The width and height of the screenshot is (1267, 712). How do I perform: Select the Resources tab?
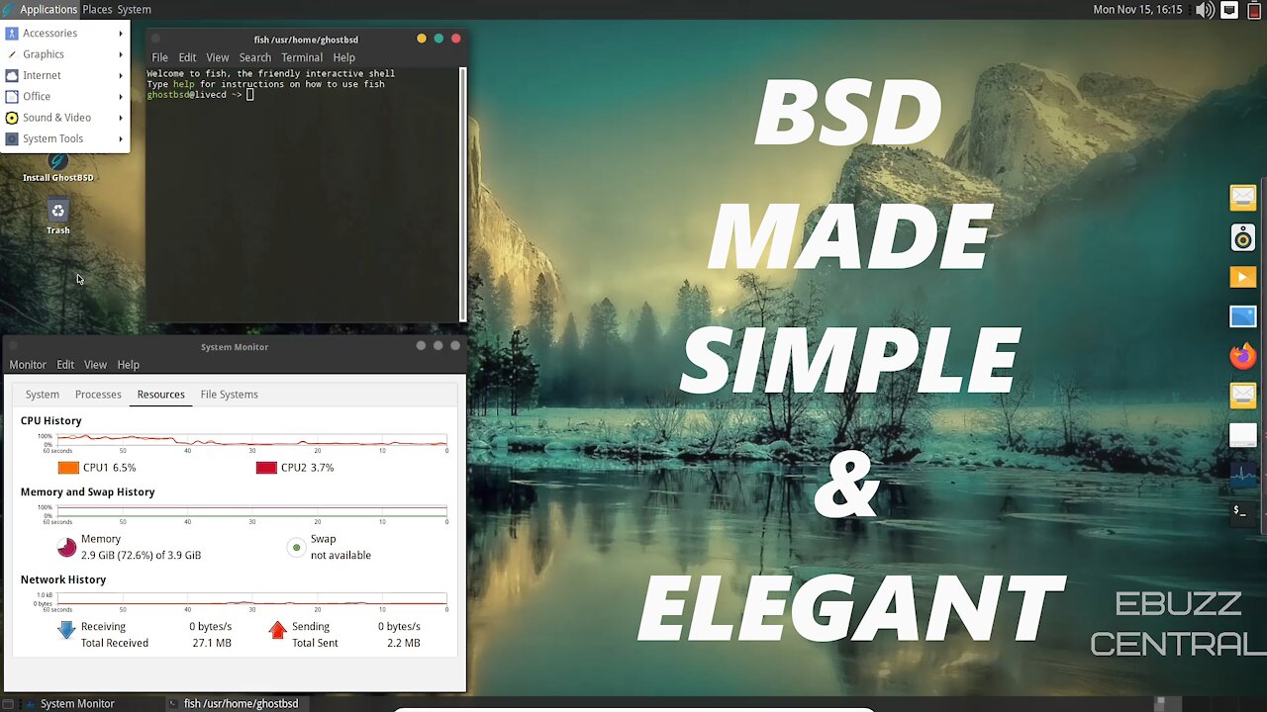(x=160, y=395)
